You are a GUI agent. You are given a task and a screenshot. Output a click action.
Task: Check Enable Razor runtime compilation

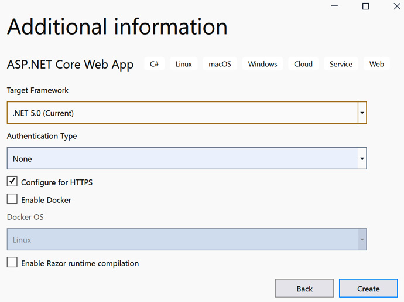(12, 262)
